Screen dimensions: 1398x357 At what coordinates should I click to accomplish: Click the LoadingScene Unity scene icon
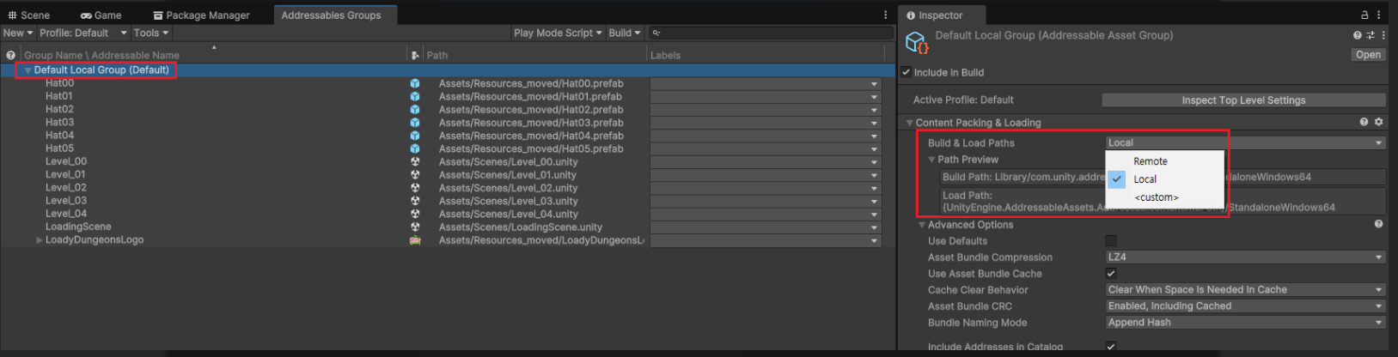pos(415,227)
